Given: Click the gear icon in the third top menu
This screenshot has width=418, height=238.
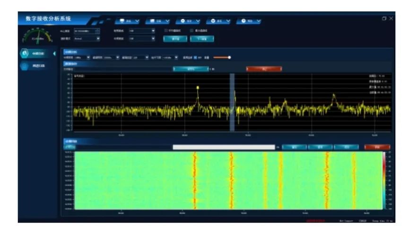Looking at the screenshot, I should coord(183,21).
